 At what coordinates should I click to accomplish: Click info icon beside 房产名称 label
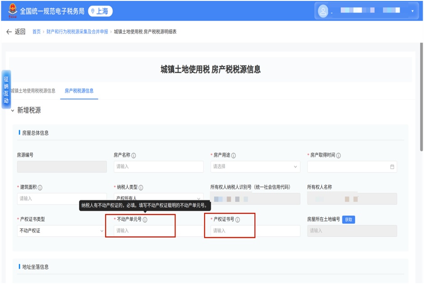(x=134, y=156)
